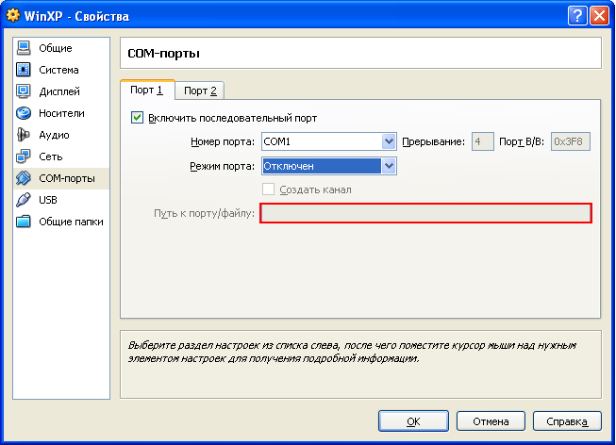Select Аудио in the settings list
Image resolution: width=616 pixels, height=445 pixels.
click(x=61, y=135)
